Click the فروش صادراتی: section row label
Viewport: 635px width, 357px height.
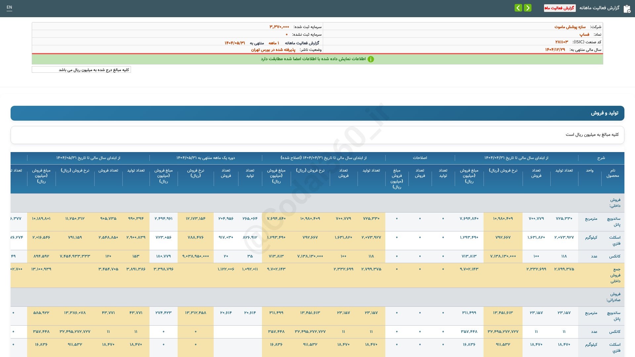(613, 297)
